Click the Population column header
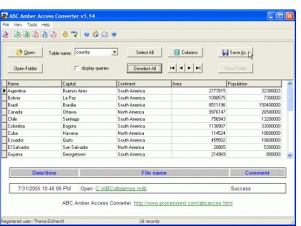The width and height of the screenshot is (301, 226). 254,84
